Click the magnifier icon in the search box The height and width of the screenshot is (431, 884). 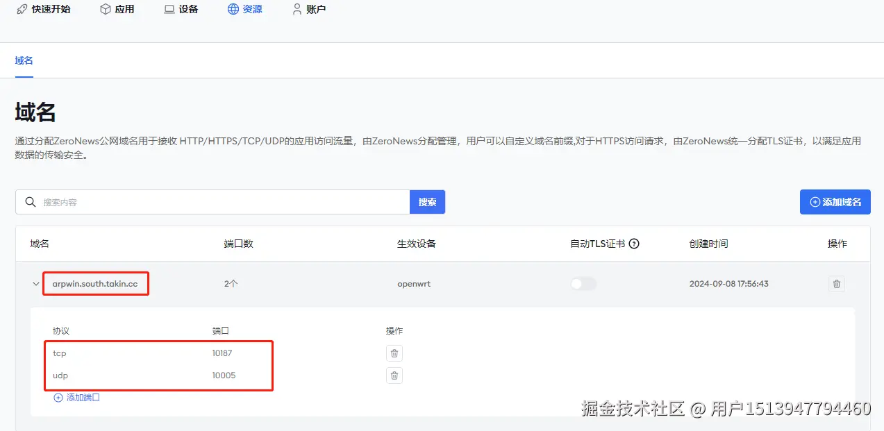click(31, 202)
